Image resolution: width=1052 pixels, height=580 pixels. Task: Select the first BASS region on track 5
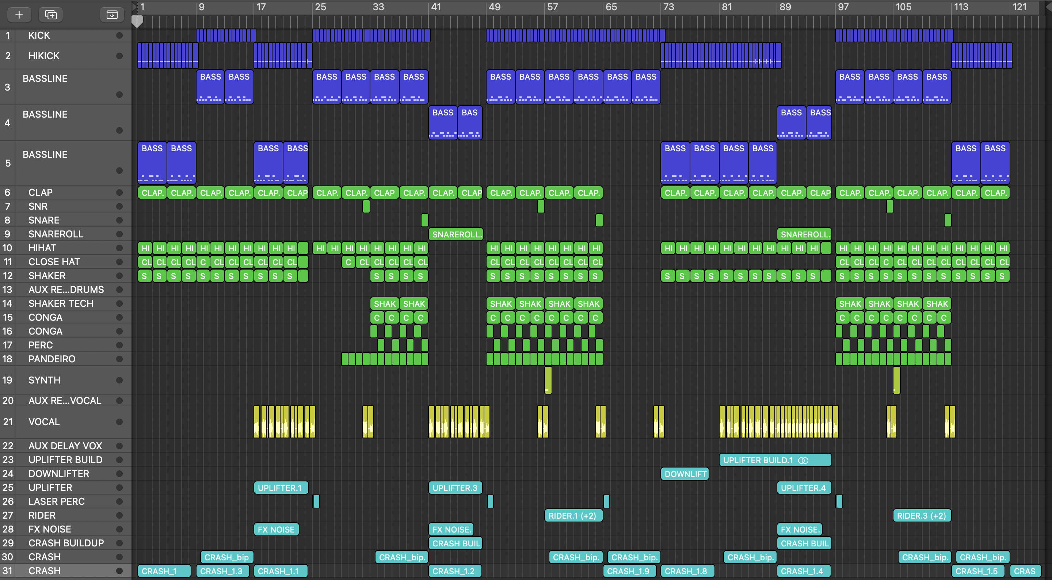coord(152,163)
